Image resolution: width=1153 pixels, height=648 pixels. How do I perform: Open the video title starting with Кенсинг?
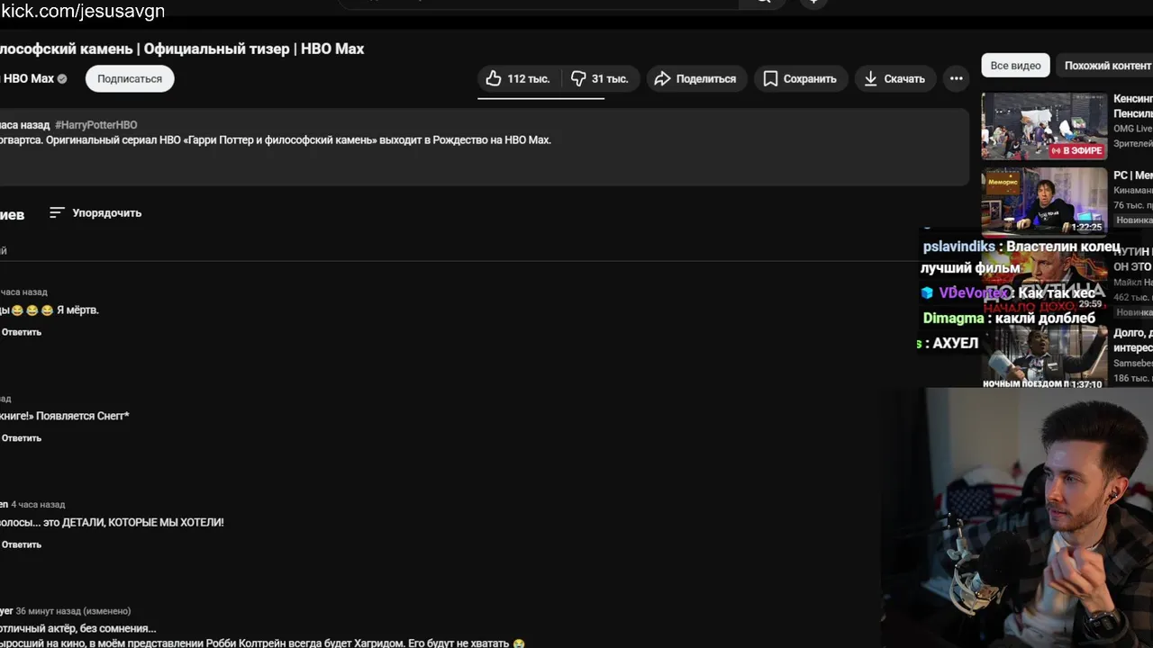pos(1133,106)
